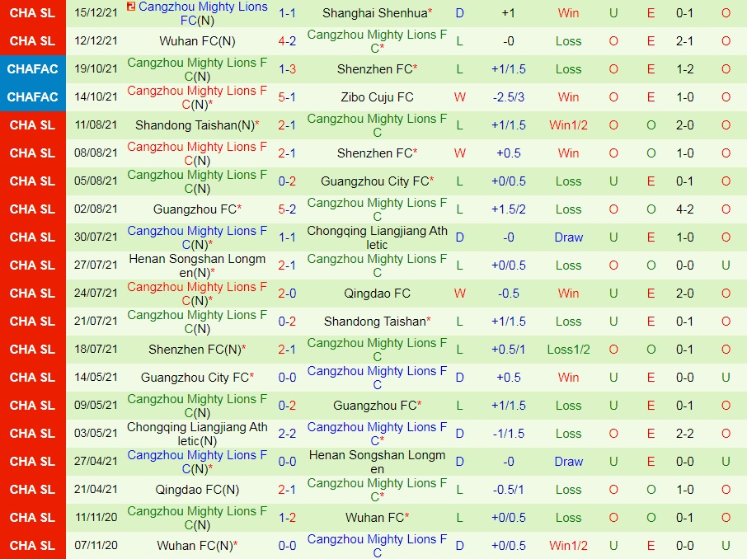Select the CHA SL label in the top row
The image size is (747, 559).
click(32, 12)
